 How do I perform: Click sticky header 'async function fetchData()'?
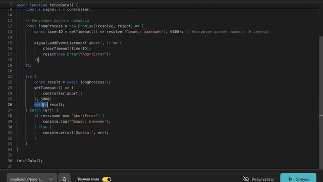point(47,5)
